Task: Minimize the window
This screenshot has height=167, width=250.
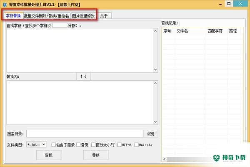Action: [x=220, y=4]
